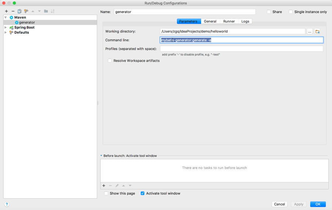Add a new run configuration
The width and height of the screenshot is (332, 210).
6,11
